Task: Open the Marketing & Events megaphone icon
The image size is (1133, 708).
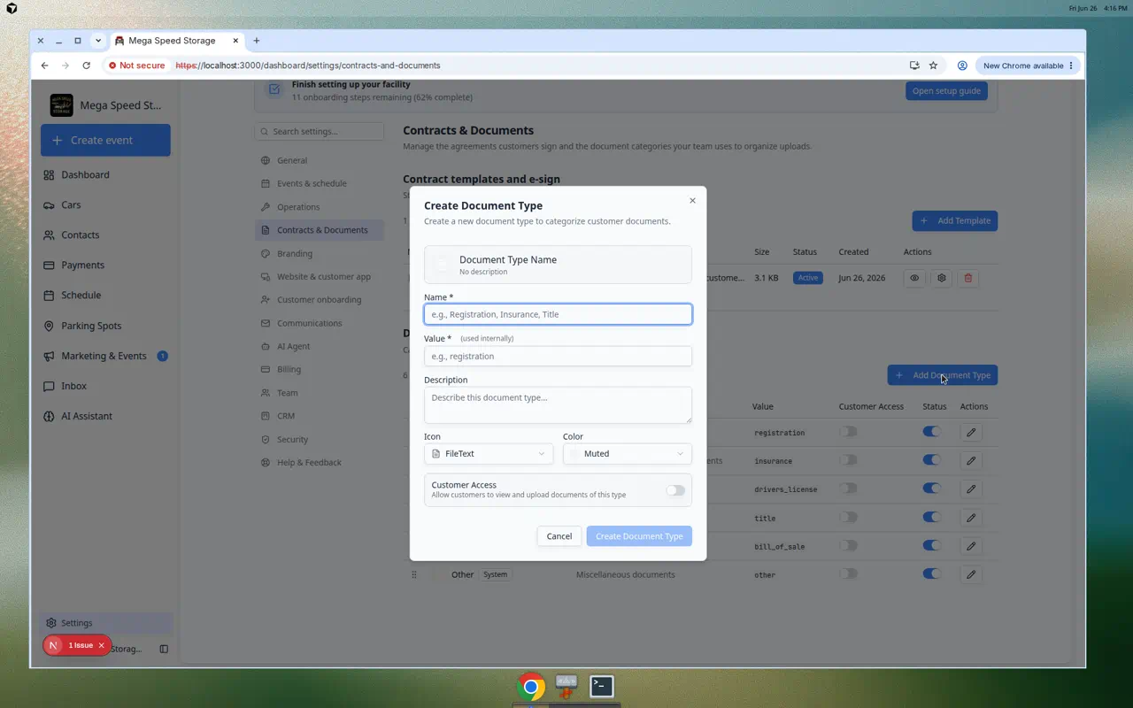Action: (x=49, y=356)
